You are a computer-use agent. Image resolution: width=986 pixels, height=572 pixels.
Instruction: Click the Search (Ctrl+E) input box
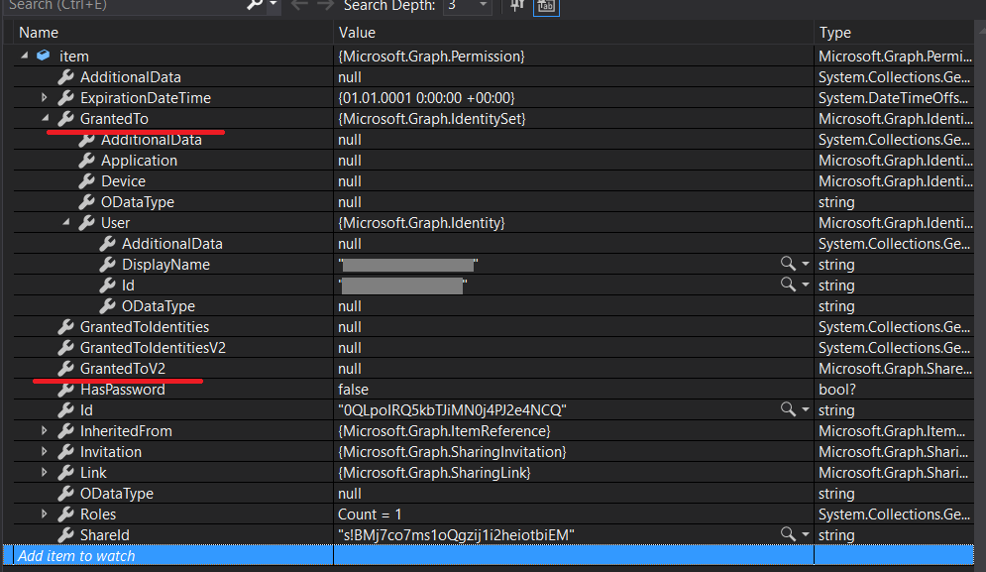(125, 5)
